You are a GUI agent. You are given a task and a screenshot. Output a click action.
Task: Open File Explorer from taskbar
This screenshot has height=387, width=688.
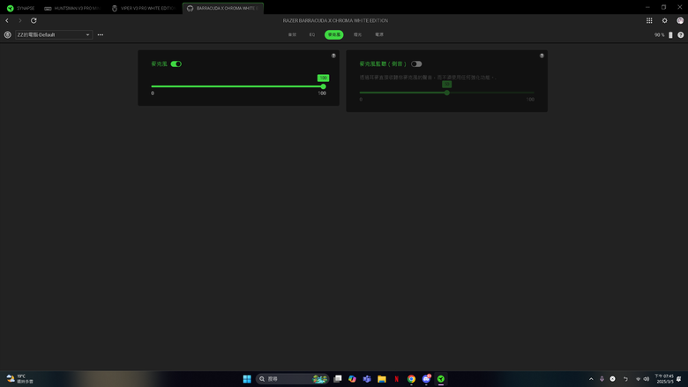pyautogui.click(x=382, y=379)
